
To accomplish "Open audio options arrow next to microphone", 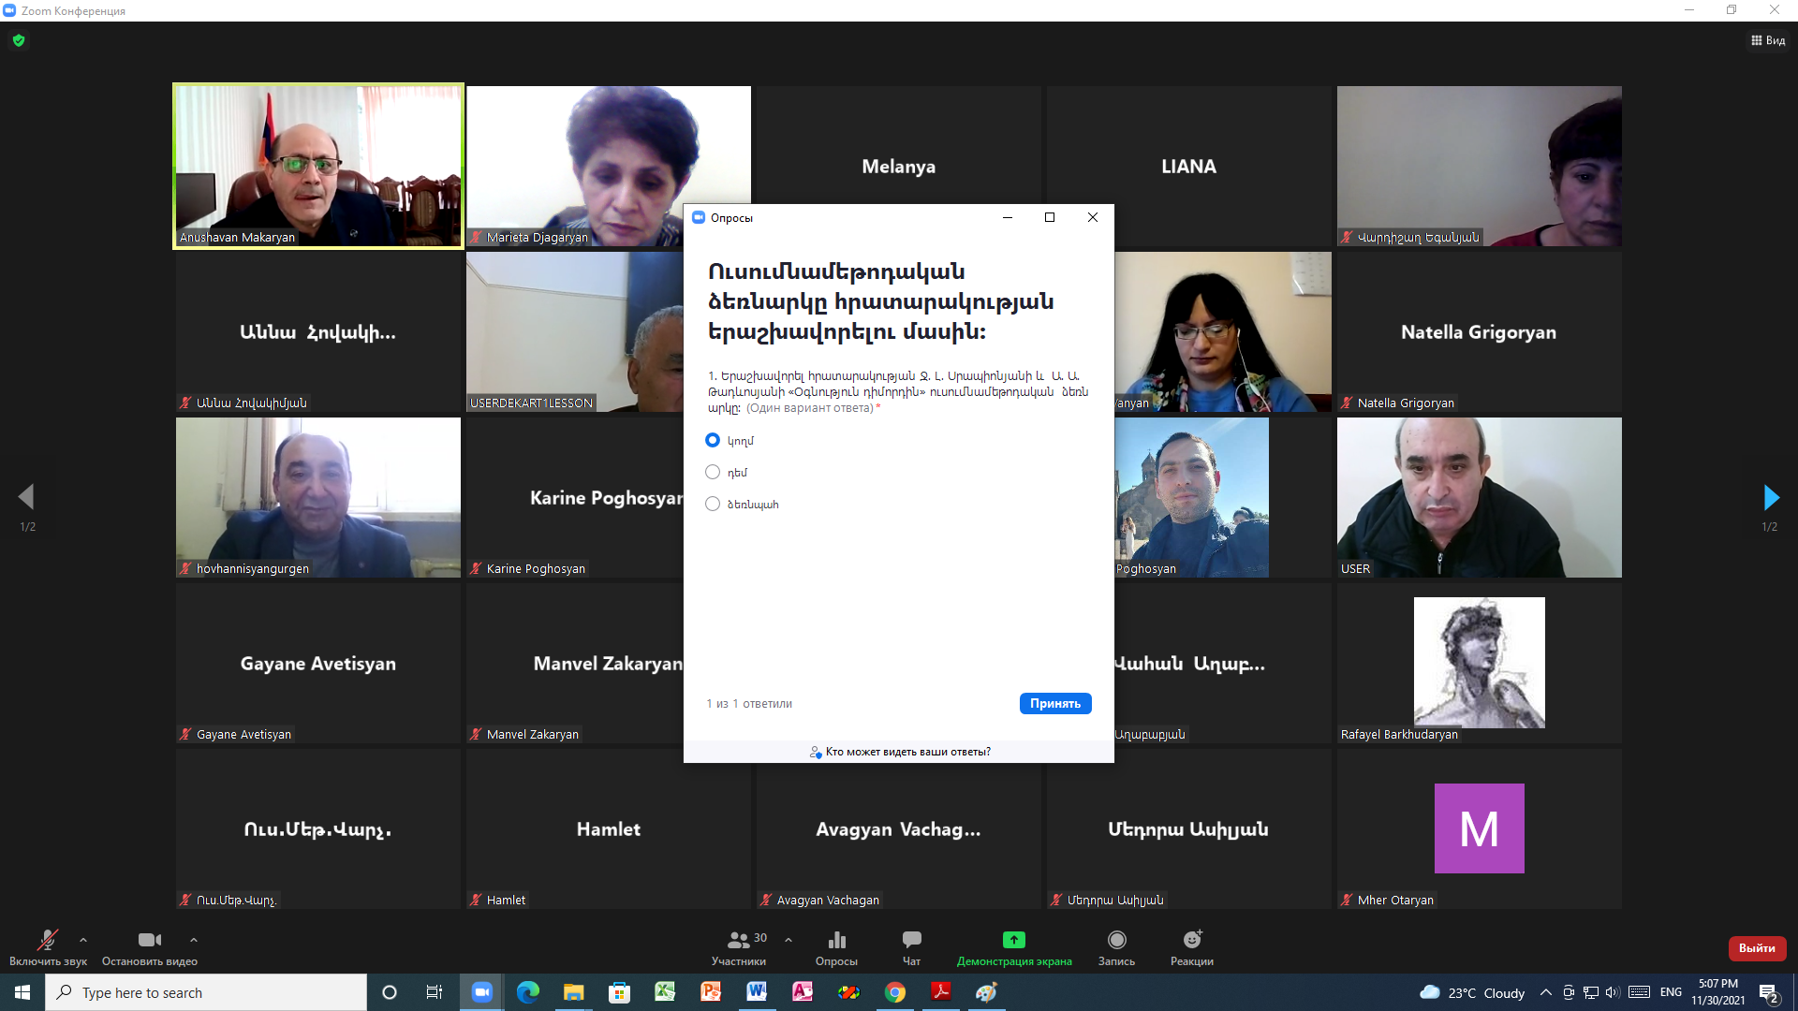I will coord(83,940).
